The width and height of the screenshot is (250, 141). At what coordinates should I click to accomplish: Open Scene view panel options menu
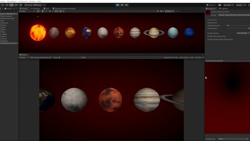click(x=203, y=9)
